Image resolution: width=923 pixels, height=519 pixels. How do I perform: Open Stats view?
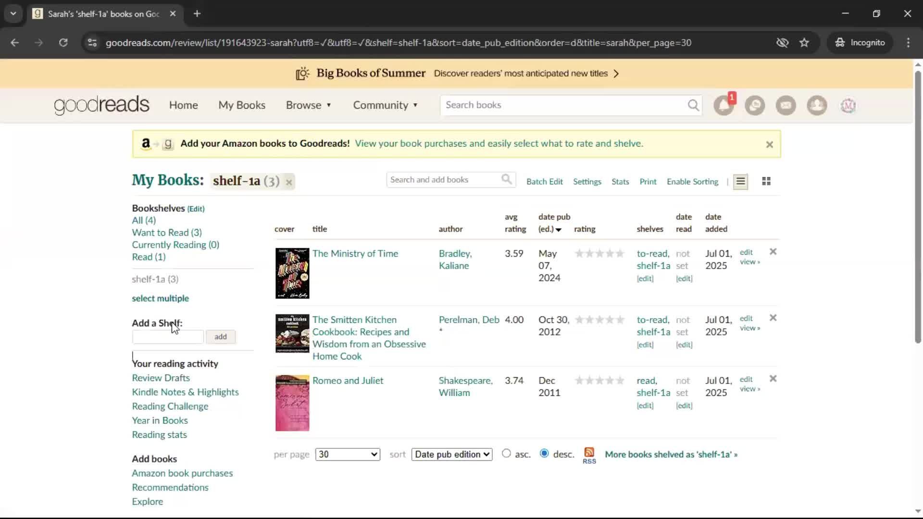tap(620, 182)
